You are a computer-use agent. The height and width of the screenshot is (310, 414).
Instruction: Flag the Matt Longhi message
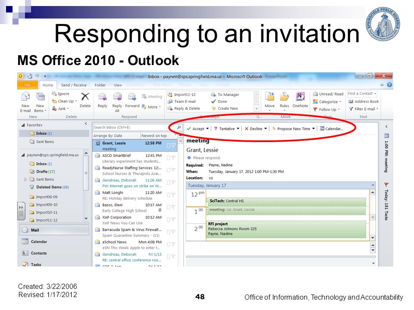173,195
